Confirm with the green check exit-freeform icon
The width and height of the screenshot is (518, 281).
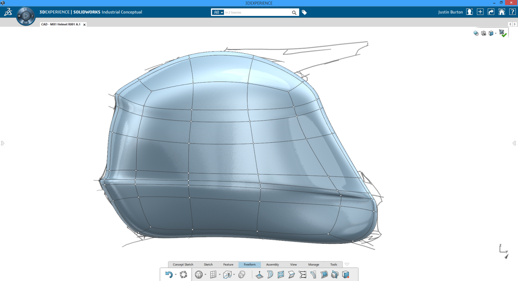502,33
